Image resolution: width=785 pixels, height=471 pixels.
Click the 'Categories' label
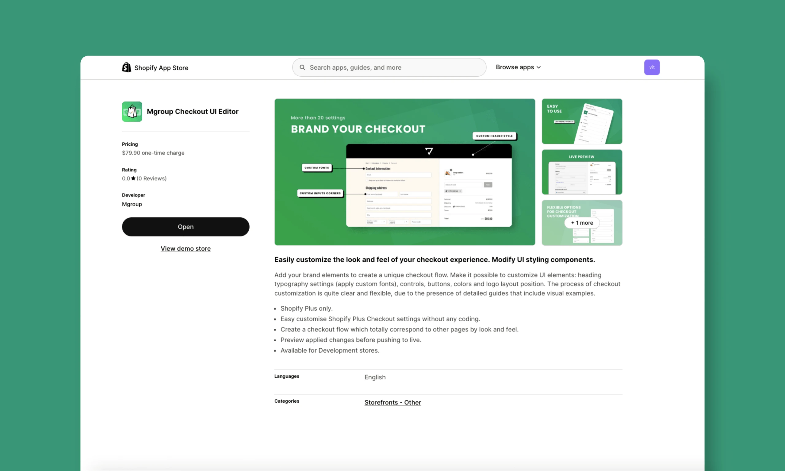(x=286, y=401)
